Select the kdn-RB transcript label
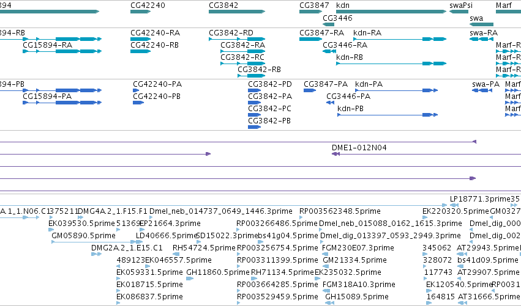Viewport: 521px width, 306px height. point(349,57)
